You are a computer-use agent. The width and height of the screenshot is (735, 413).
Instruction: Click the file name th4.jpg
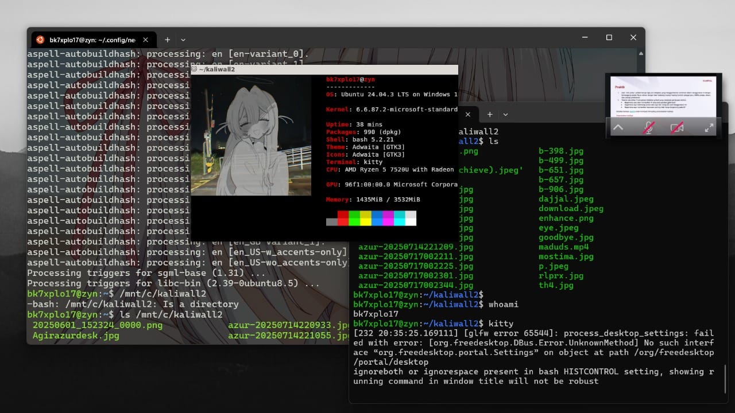(556, 285)
